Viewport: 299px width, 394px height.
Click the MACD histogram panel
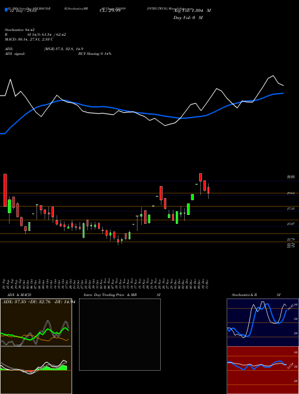[36, 370]
